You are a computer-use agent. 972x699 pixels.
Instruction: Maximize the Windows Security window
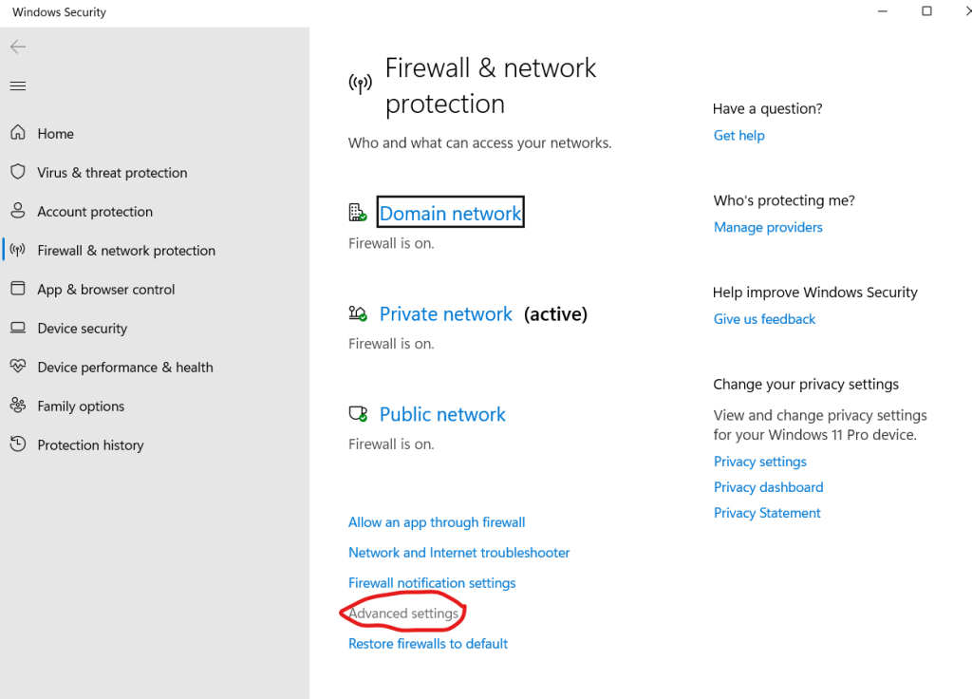click(926, 11)
